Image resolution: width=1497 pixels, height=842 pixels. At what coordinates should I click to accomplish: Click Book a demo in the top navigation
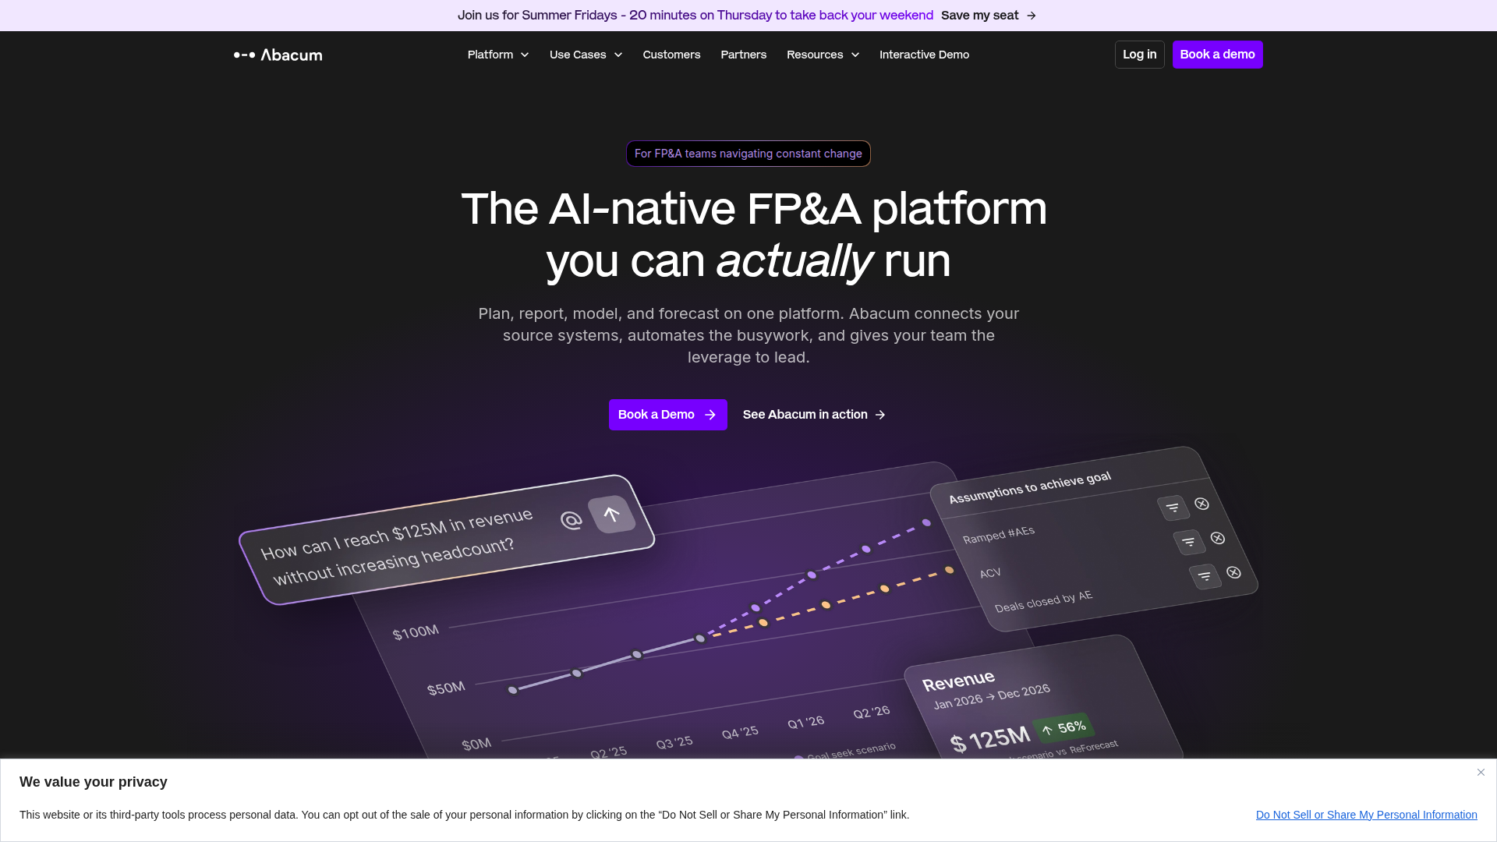coord(1217,55)
